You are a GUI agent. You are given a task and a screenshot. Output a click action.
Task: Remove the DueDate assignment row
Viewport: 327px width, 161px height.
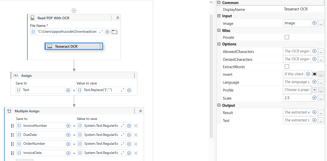click(136, 135)
